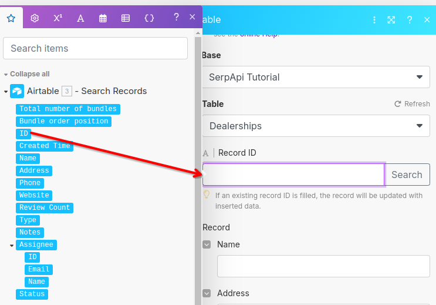Screen dimensions: 436x305
Task: Click the Search button next to Record ID
Action: tap(407, 175)
